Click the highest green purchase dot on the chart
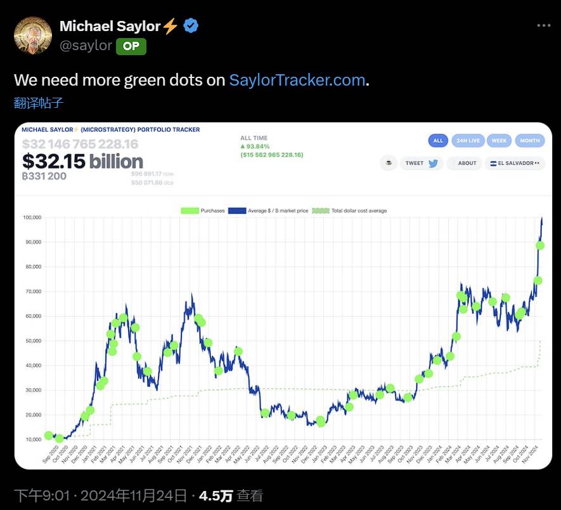This screenshot has height=510, width=561. click(x=539, y=244)
